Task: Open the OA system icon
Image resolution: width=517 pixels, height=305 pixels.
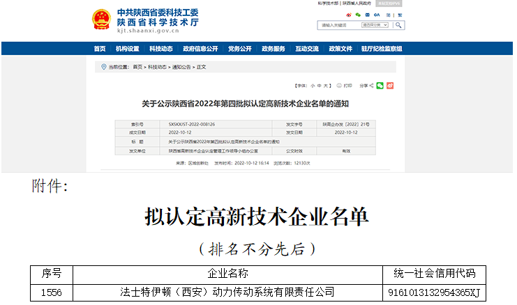Action: click(377, 15)
